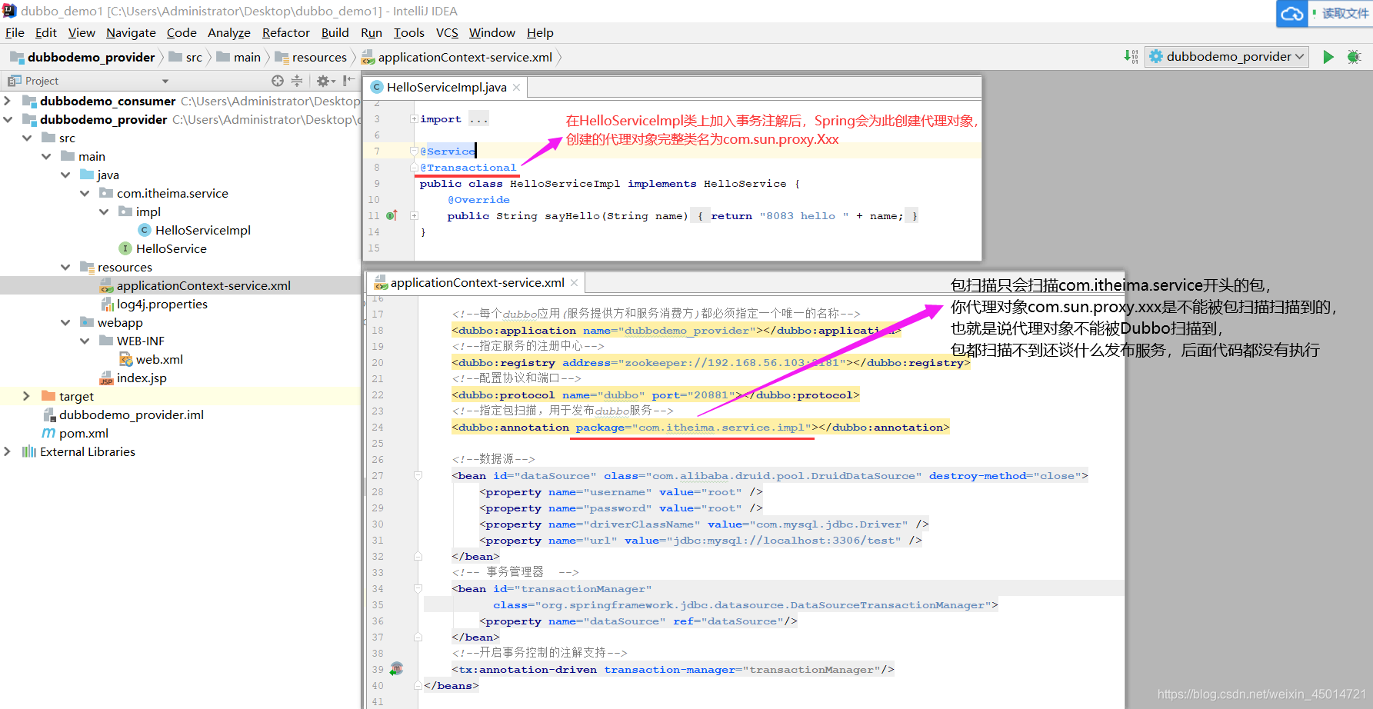Screen dimensions: 1373x709
Task: Open the File menu
Action: 15,32
